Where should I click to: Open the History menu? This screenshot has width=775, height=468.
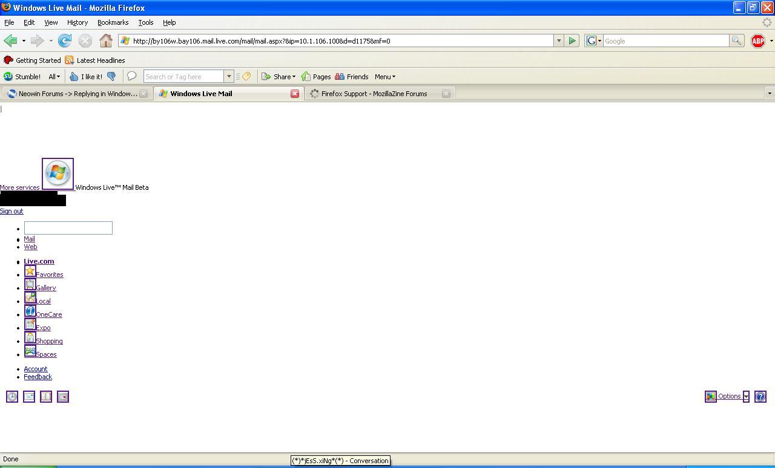(77, 22)
